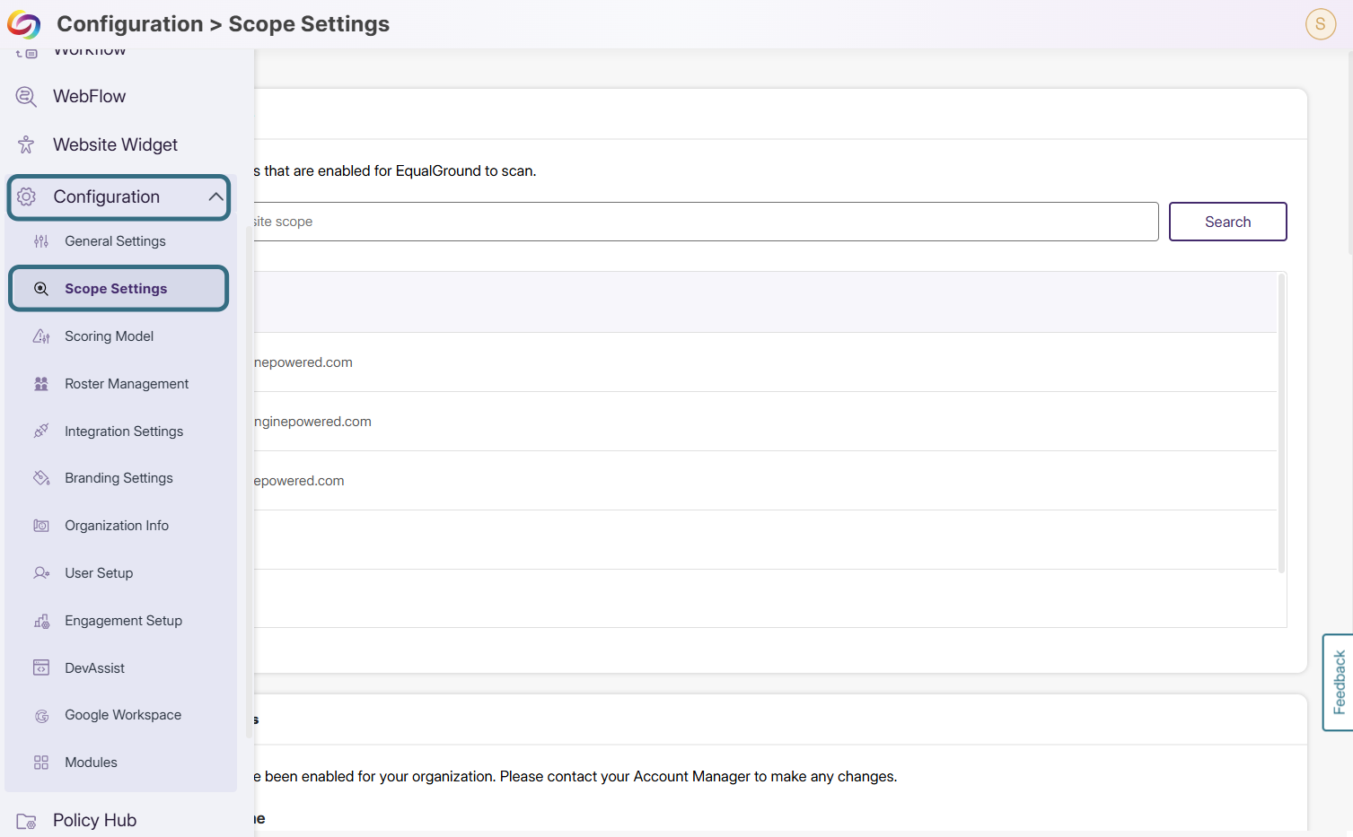Open DevAssist settings
1353x837 pixels.
coord(95,668)
